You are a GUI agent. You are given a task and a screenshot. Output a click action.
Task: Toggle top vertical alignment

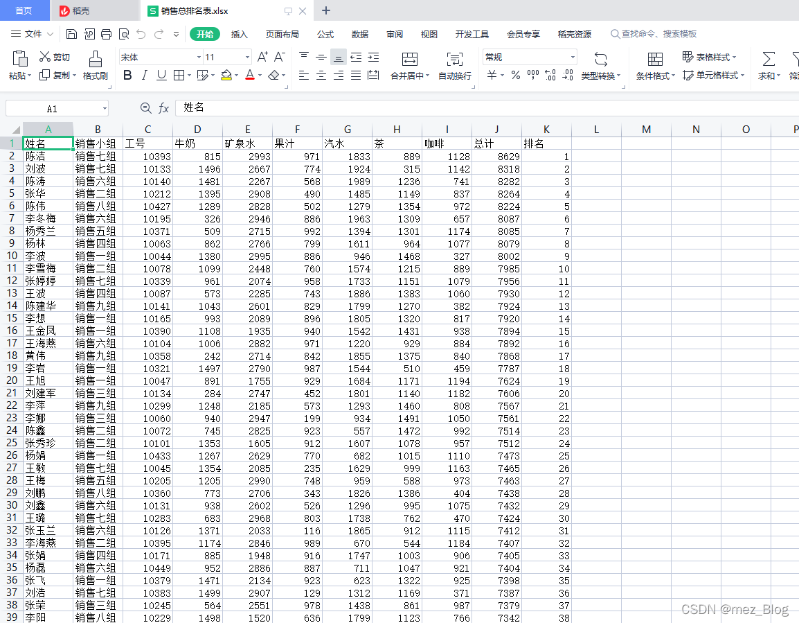tap(304, 57)
